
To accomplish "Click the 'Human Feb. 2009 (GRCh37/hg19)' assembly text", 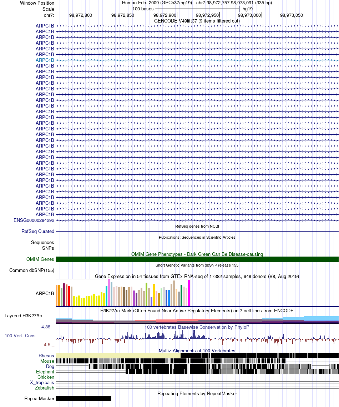I will [x=157, y=3].
